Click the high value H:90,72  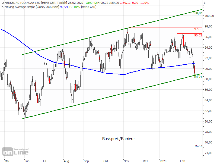pyautogui.click(x=103, y=3)
